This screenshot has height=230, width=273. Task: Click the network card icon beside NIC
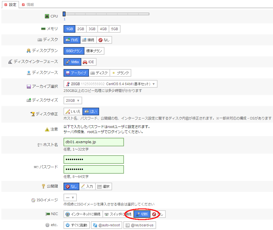click(47, 214)
